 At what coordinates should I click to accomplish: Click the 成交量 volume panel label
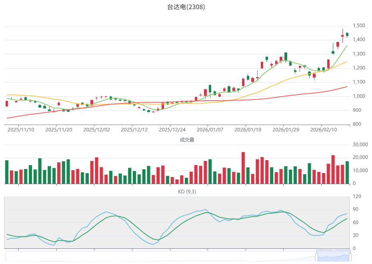click(186, 140)
